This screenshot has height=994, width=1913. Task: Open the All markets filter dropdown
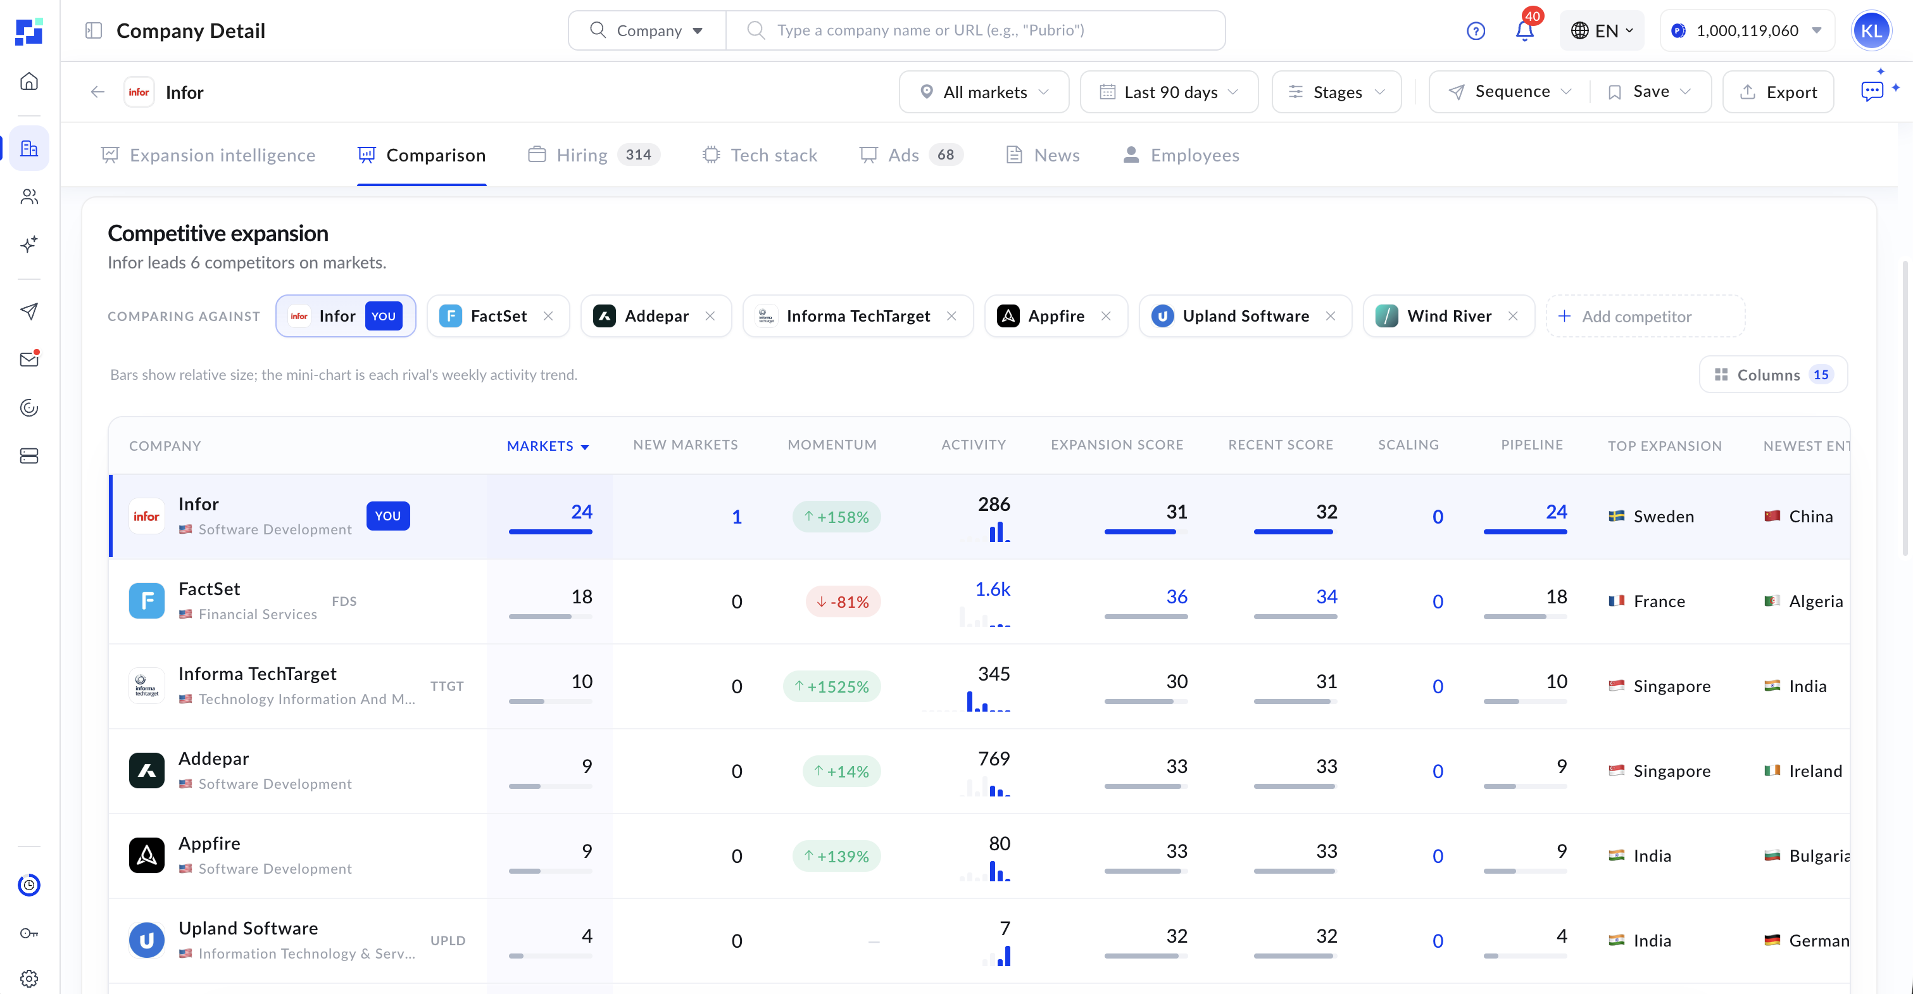pyautogui.click(x=984, y=92)
